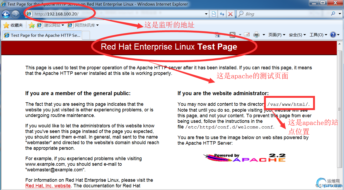The height and width of the screenshot is (190, 344).
Task: Click the page icon in the address bar
Action: tap(29, 14)
